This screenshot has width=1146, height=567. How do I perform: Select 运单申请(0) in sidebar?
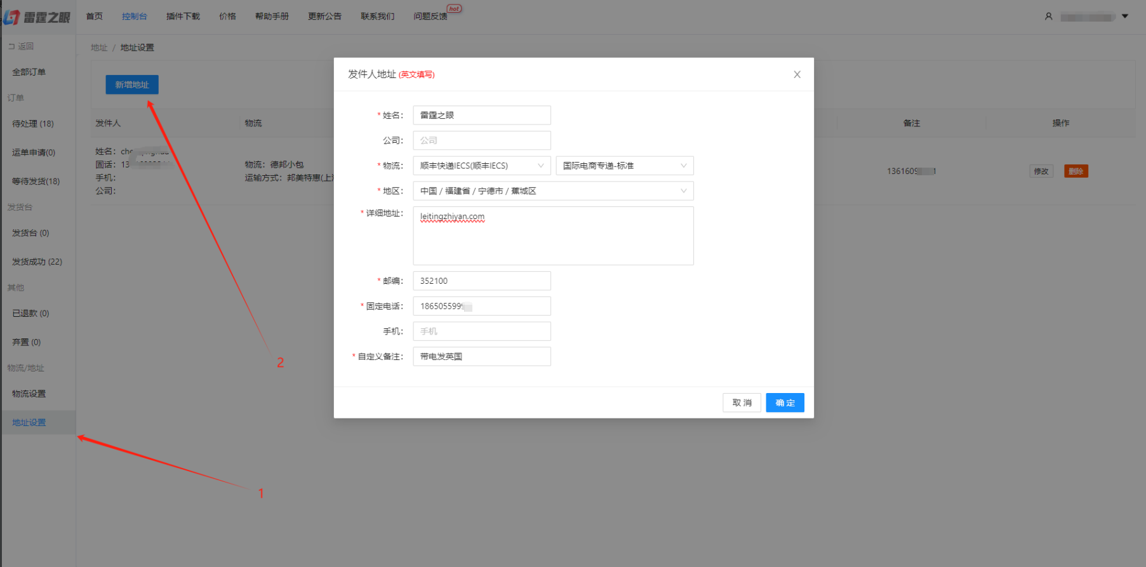pyautogui.click(x=34, y=152)
